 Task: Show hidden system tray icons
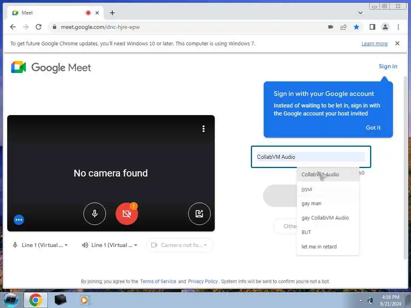(360, 300)
